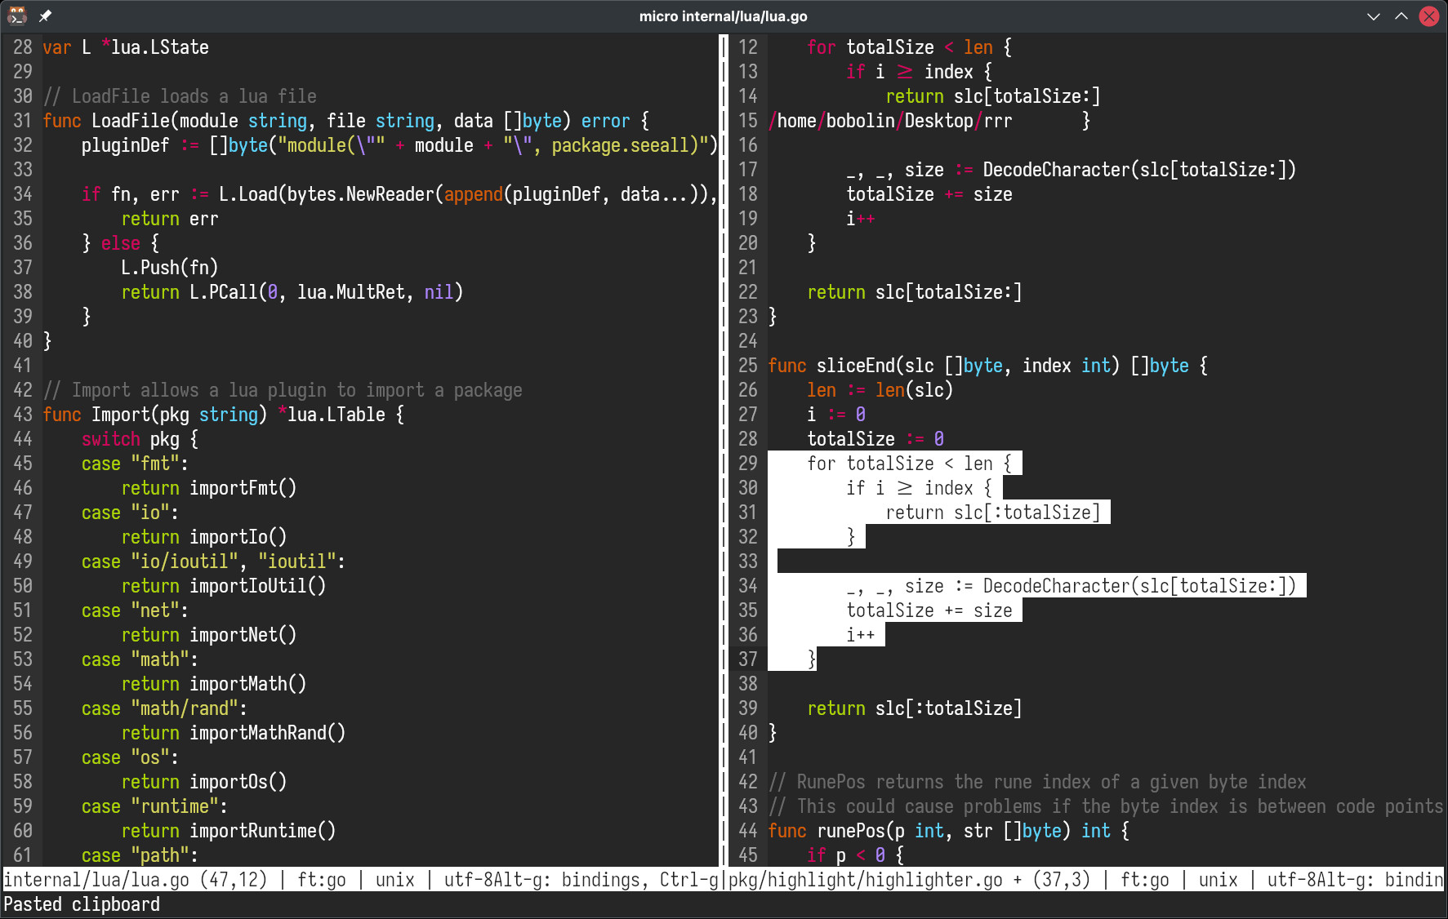
Task: Click 'L.Push(fn)' on line 37
Action: click(170, 268)
